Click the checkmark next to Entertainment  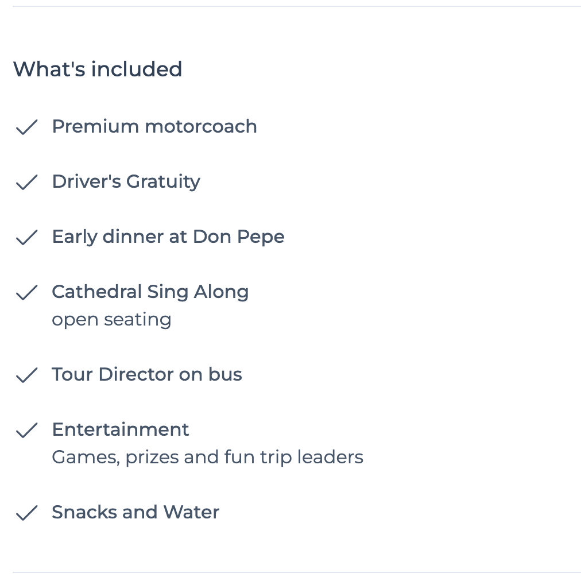pos(26,430)
